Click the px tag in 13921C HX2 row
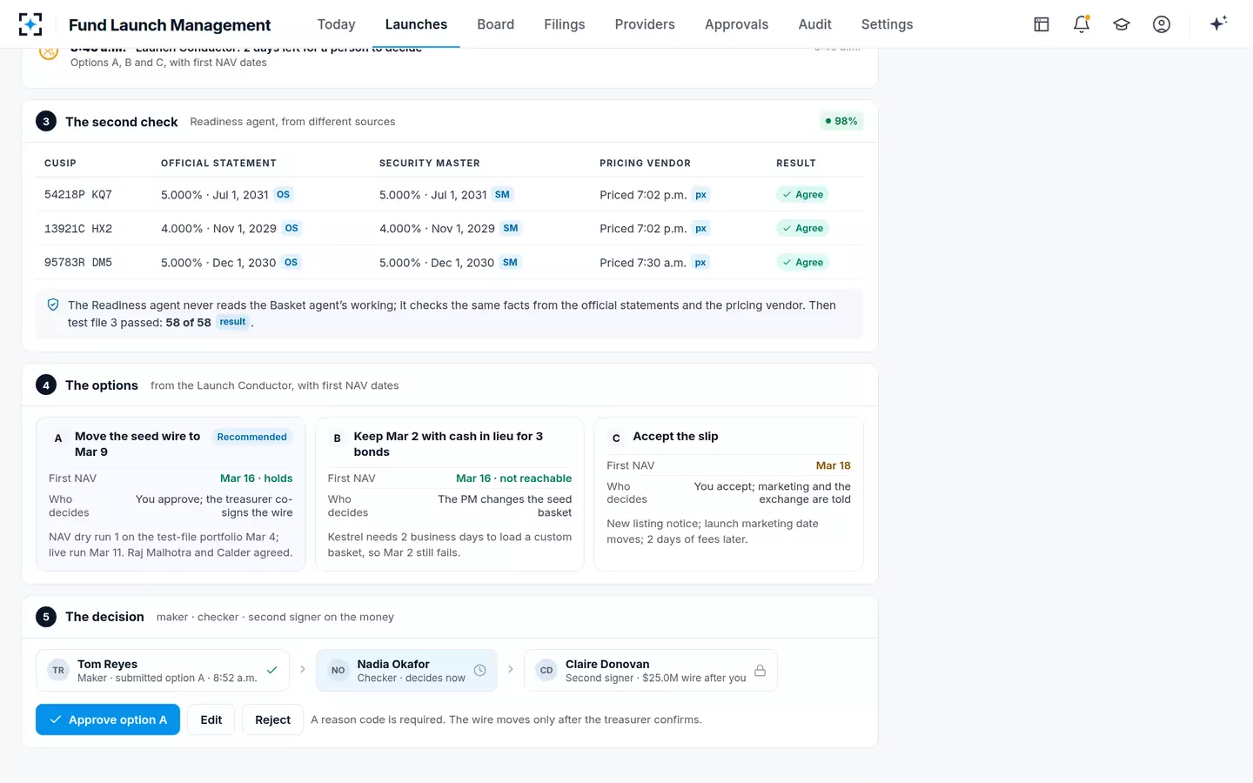Viewport: 1253px width, 783px height. click(x=700, y=229)
